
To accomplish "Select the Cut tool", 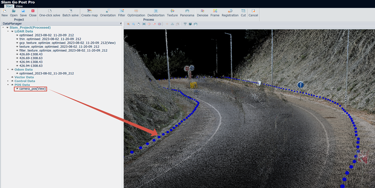I will (243, 13).
